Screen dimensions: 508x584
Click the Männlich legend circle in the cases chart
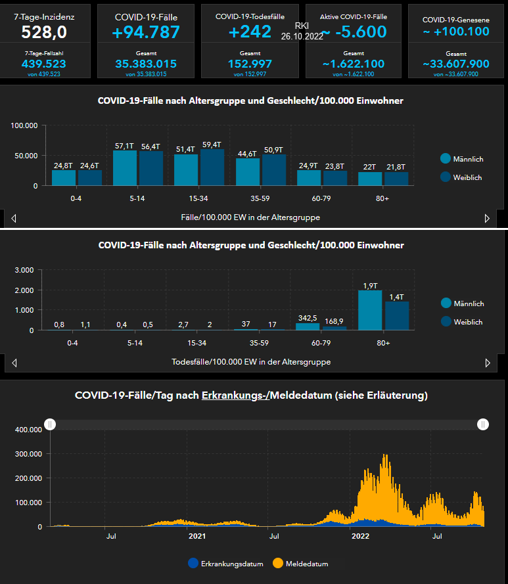click(x=446, y=159)
